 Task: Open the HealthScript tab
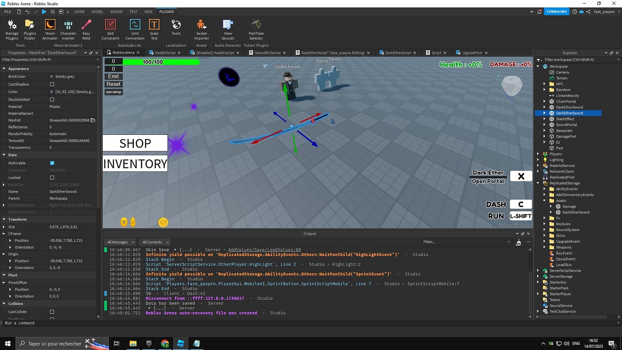[x=165, y=52]
